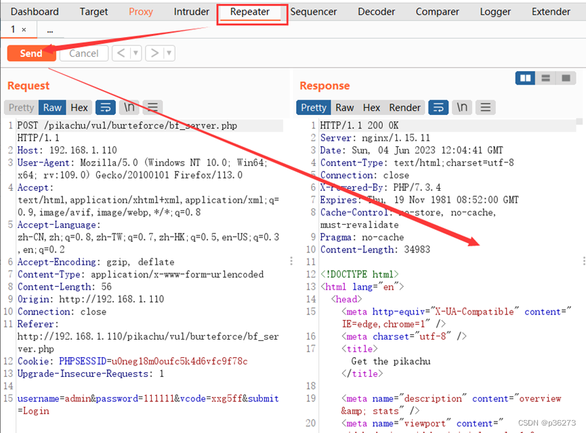Screen dimensions: 586x433
Task: Select the Repeater tab
Action: pos(250,12)
